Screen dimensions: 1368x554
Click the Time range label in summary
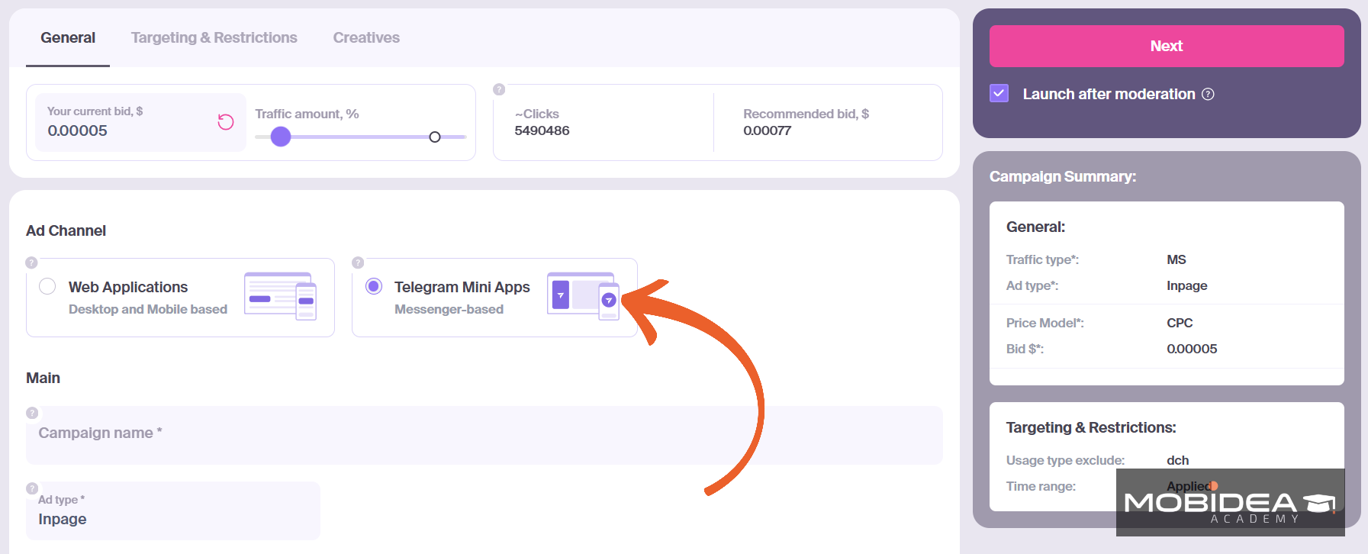(1041, 486)
